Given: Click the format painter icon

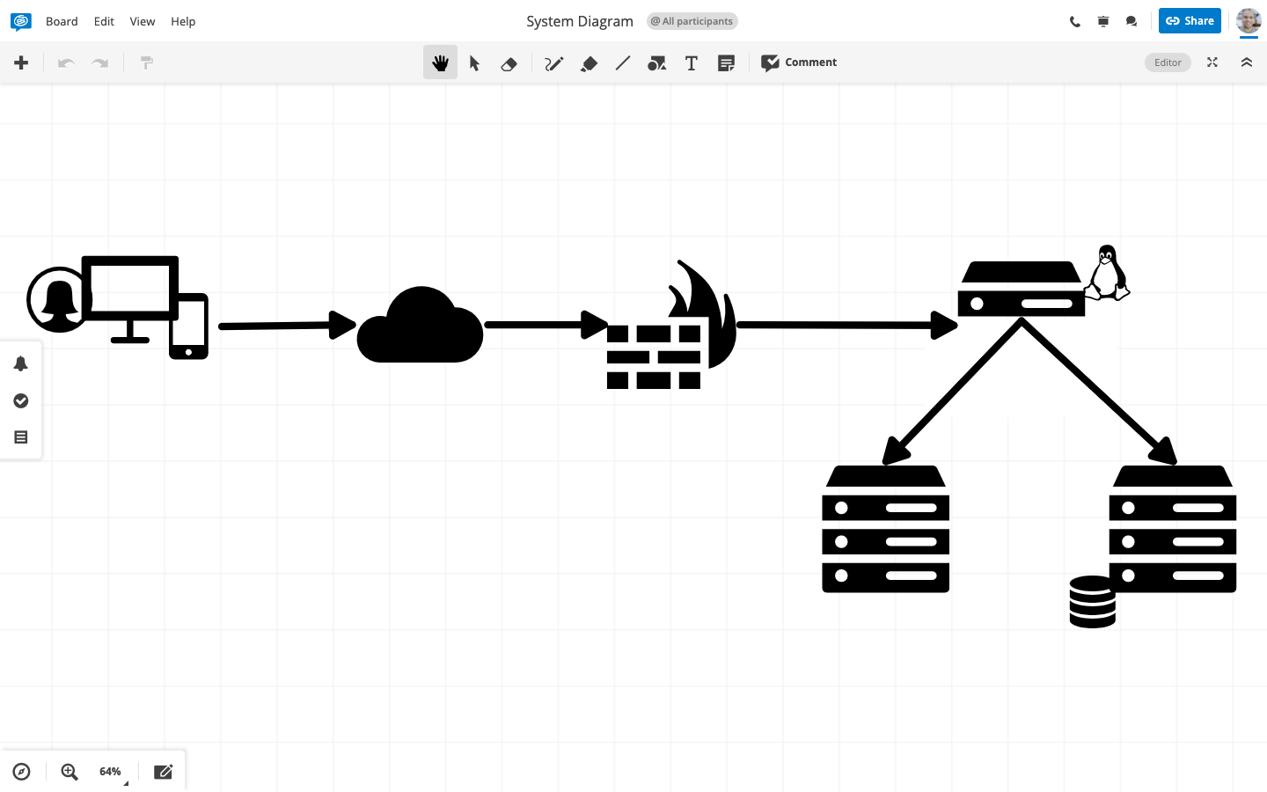Looking at the screenshot, I should click(x=147, y=62).
